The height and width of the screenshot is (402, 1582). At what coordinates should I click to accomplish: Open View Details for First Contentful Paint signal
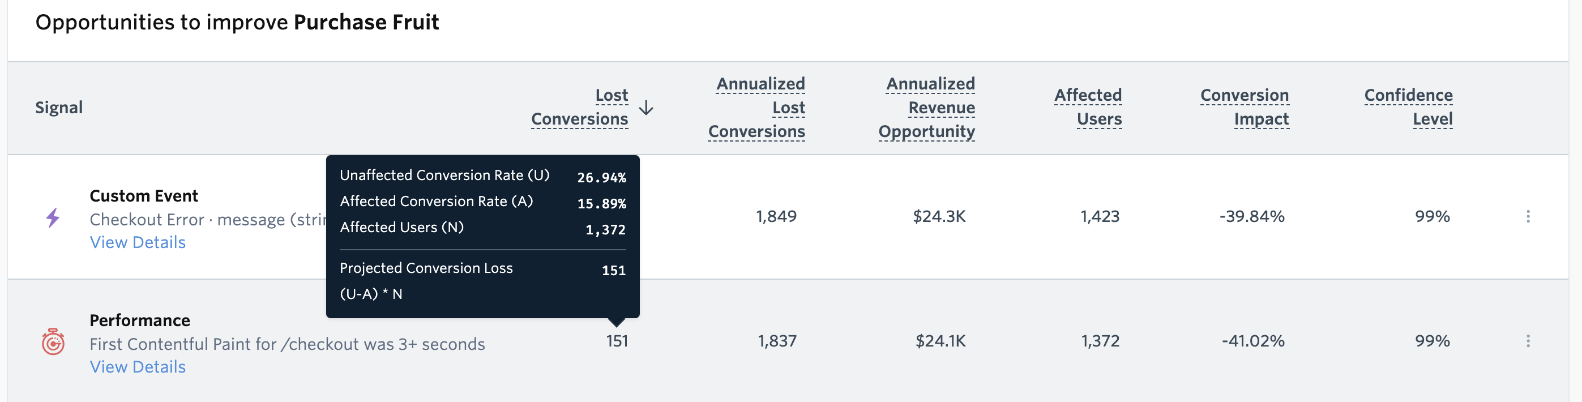coord(138,366)
